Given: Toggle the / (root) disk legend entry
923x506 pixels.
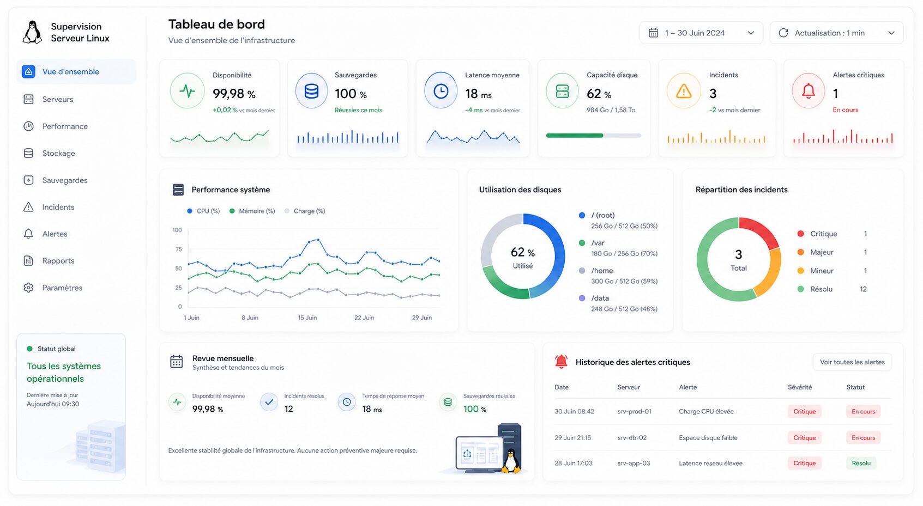Looking at the screenshot, I should (618, 221).
